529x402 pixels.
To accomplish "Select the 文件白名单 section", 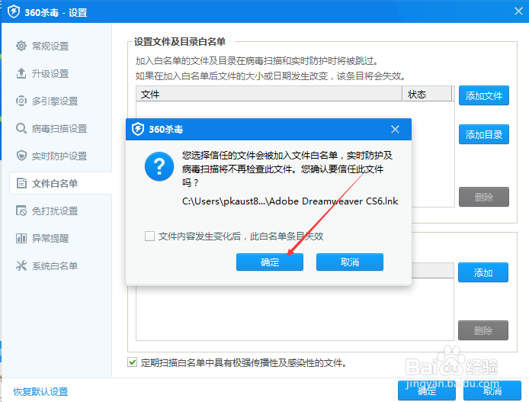I will [x=61, y=183].
